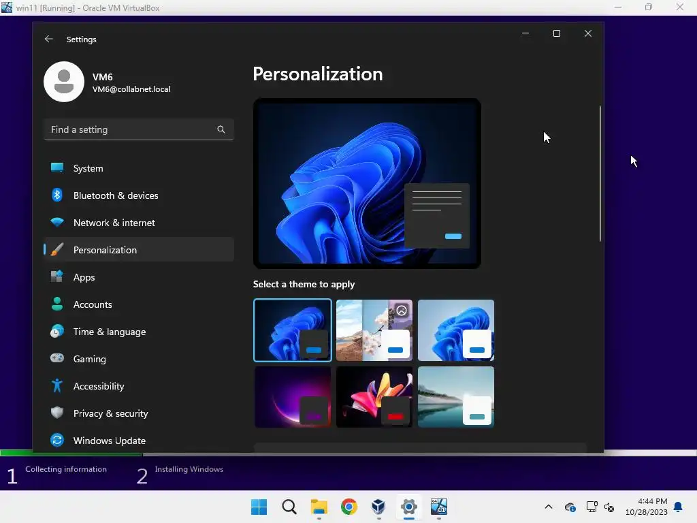Apply the light Windows bloom theme
Image resolution: width=697 pixels, height=523 pixels.
[456, 330]
